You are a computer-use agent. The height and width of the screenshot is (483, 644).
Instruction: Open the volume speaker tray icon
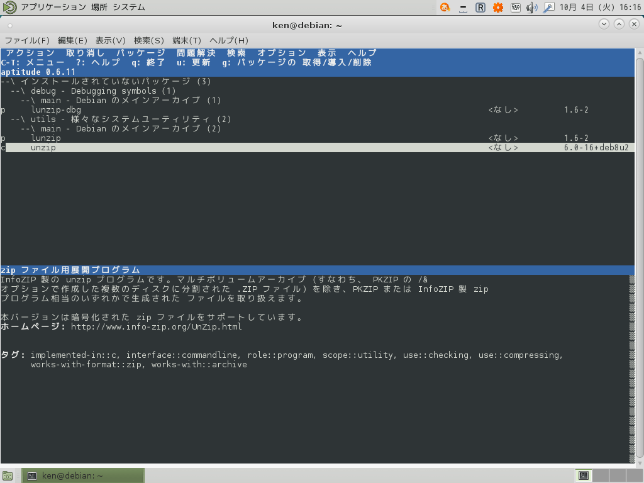click(x=532, y=8)
